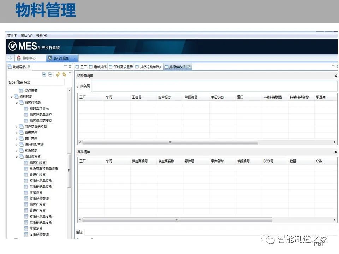Image resolution: width=339 pixels, height=254 pixels.
Task: Select 交货计划单收货 in the tree
Action: (41, 181)
